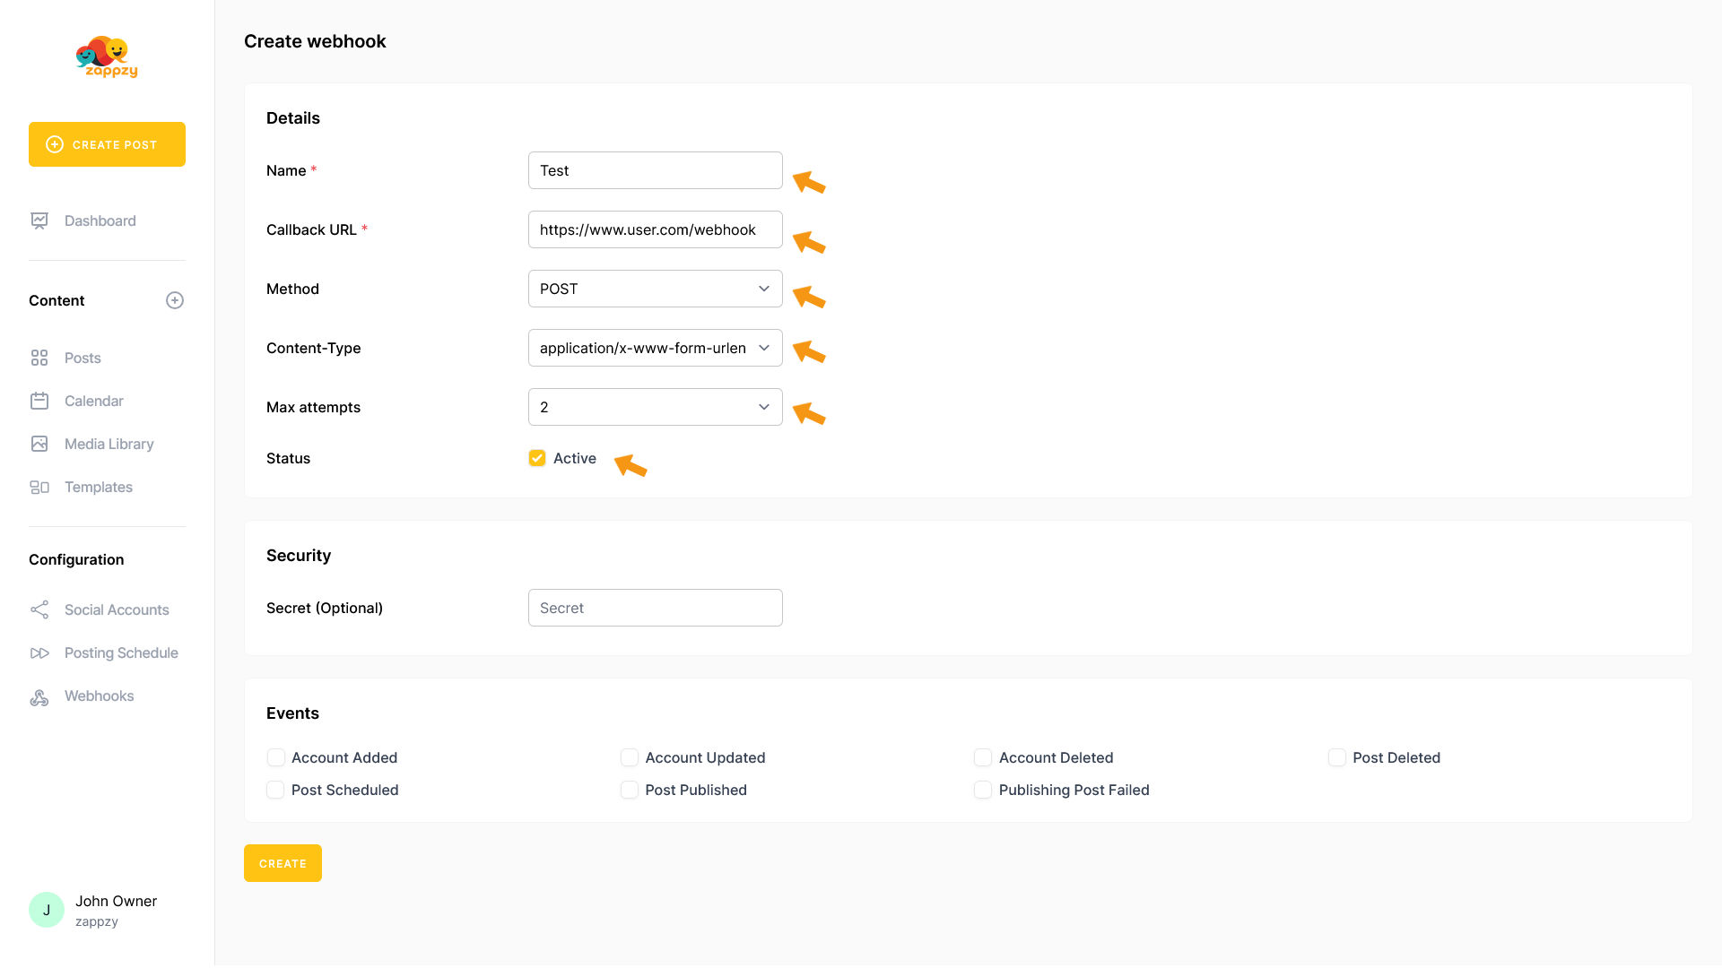Click the plus icon next to Content
Image resolution: width=1722 pixels, height=968 pixels.
pyautogui.click(x=175, y=300)
